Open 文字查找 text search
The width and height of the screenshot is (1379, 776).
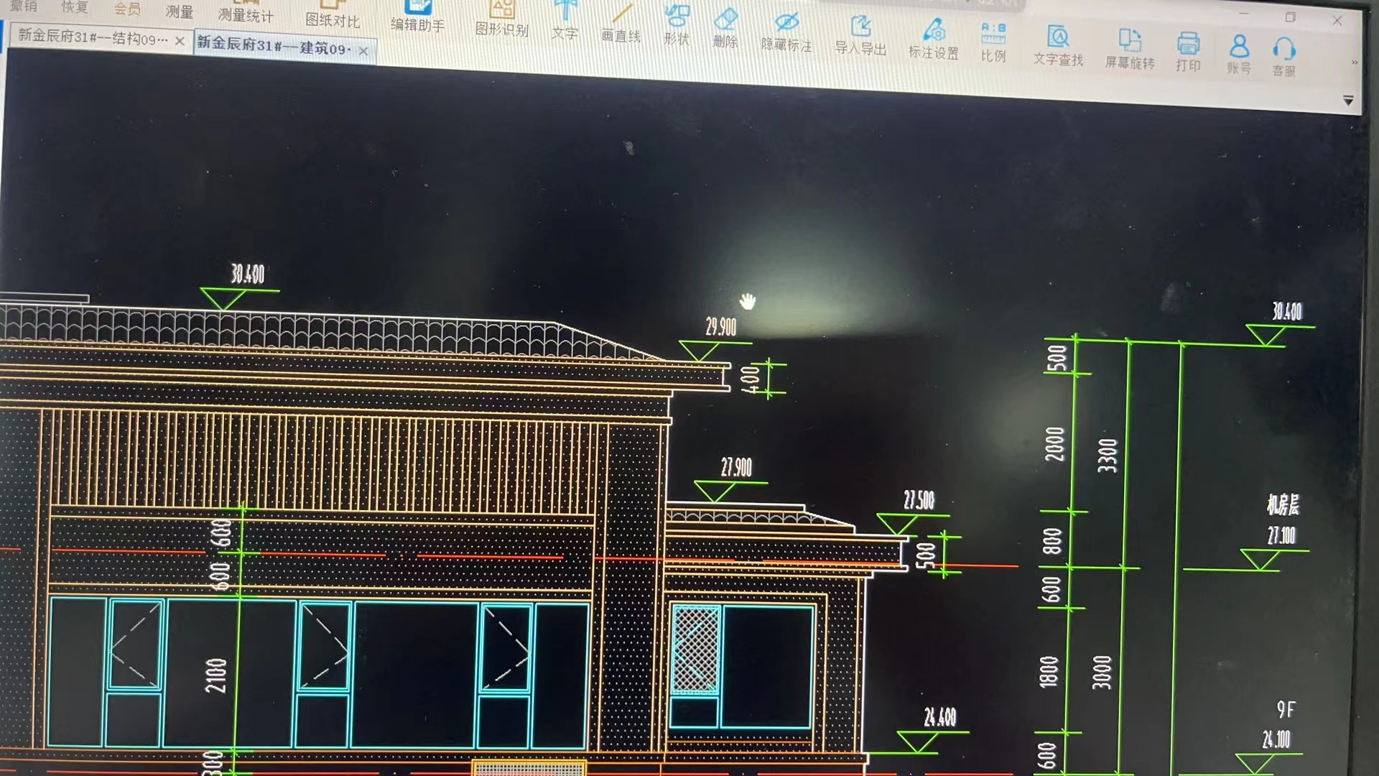(1058, 46)
